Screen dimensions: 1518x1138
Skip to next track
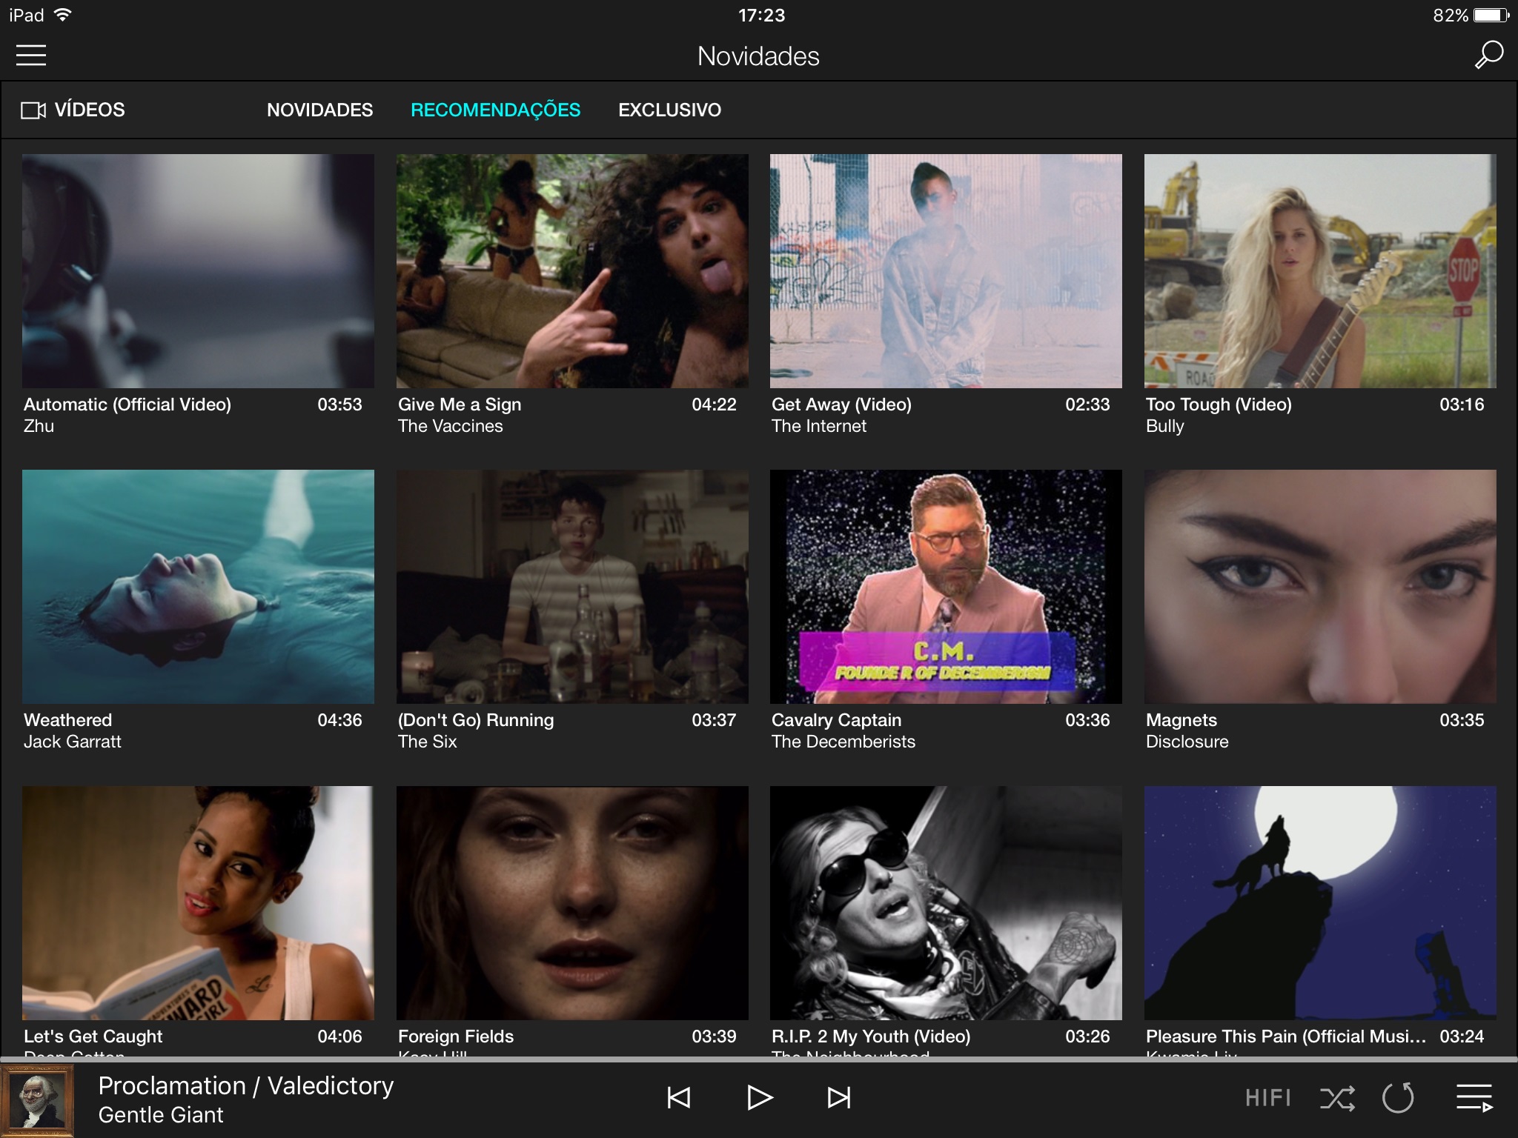pos(839,1097)
